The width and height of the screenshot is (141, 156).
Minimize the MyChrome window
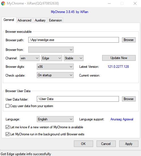click(109, 3)
